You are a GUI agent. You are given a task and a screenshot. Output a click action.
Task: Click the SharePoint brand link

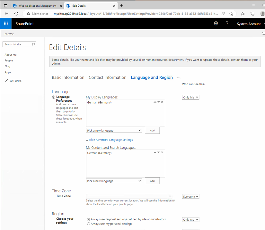pos(25,24)
